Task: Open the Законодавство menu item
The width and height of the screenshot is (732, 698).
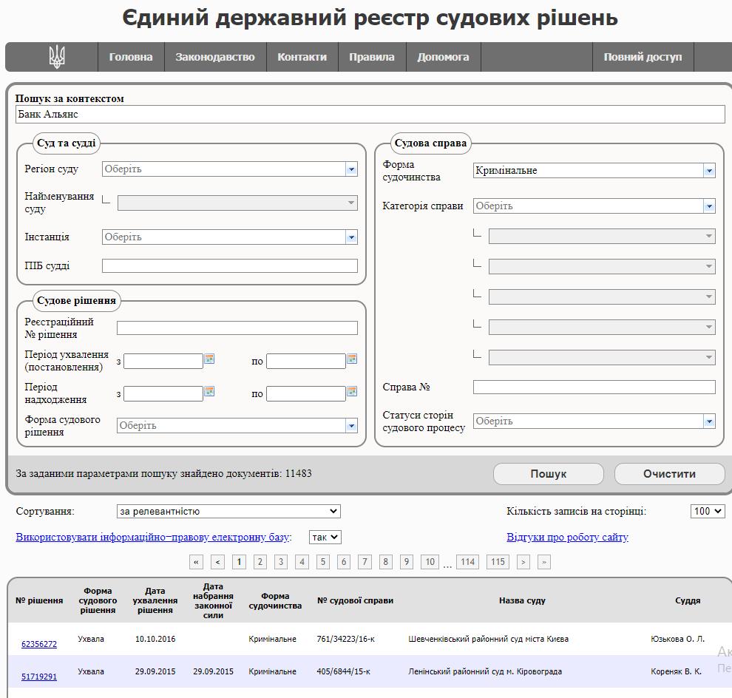Action: pyautogui.click(x=214, y=57)
